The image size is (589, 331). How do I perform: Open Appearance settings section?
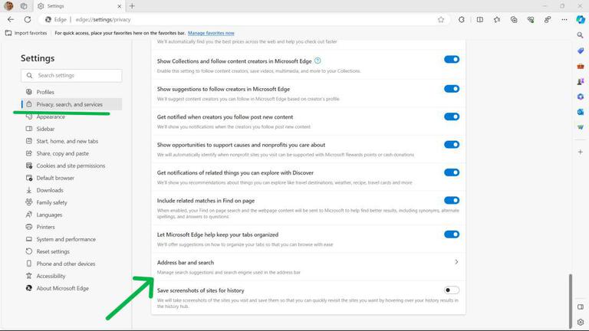coord(71,116)
